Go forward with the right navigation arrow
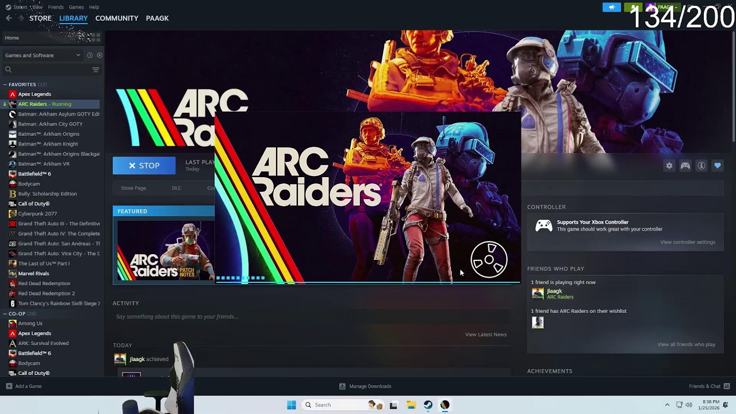Viewport: 736px width, 414px height. pyautogui.click(x=21, y=18)
